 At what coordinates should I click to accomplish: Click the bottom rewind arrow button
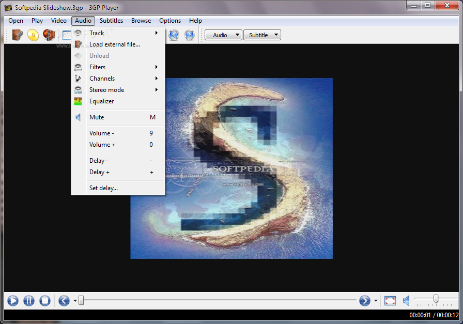pyautogui.click(x=64, y=301)
